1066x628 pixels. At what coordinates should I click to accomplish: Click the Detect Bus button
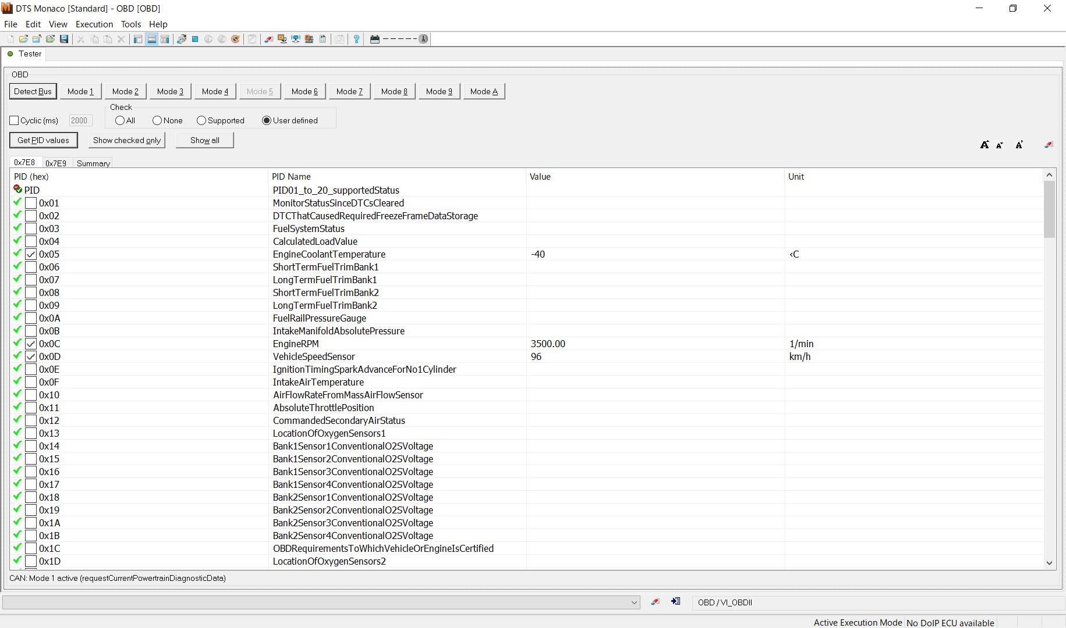33,91
